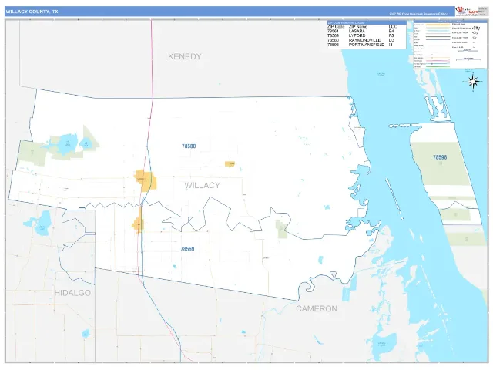The image size is (493, 370).
Task: Click ZIP code label 78569 on map
Action: [187, 249]
